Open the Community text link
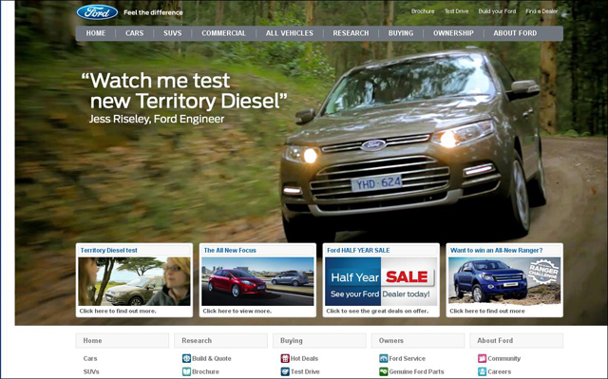Viewport: 608px width, 379px height. pos(504,358)
